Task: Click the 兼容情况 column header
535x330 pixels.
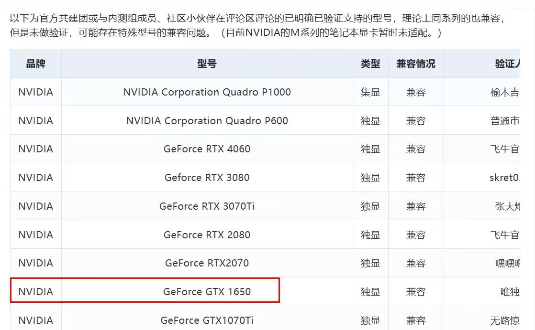Action: coord(415,64)
